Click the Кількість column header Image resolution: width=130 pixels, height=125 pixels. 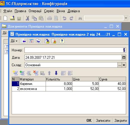[59, 79]
